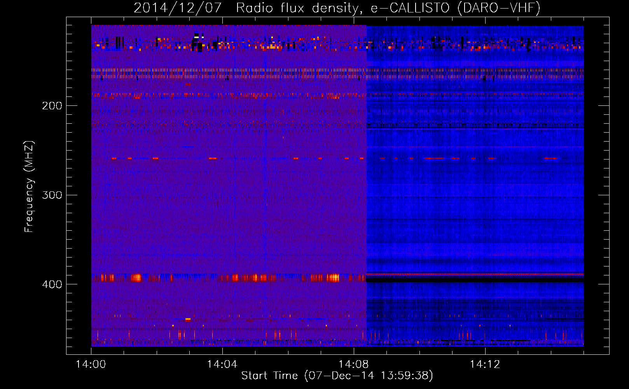629x389 pixels.
Task: Click the 14:04 time tick label
Action: (x=222, y=364)
